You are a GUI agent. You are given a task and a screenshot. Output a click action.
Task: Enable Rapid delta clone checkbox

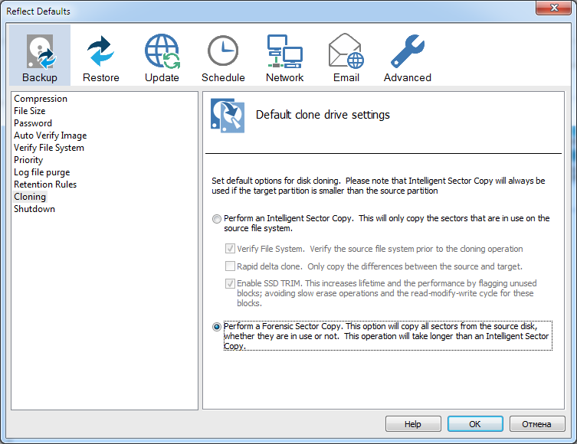point(230,266)
